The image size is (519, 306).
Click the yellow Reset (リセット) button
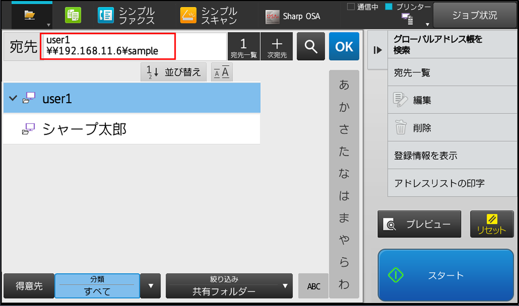pos(492,224)
